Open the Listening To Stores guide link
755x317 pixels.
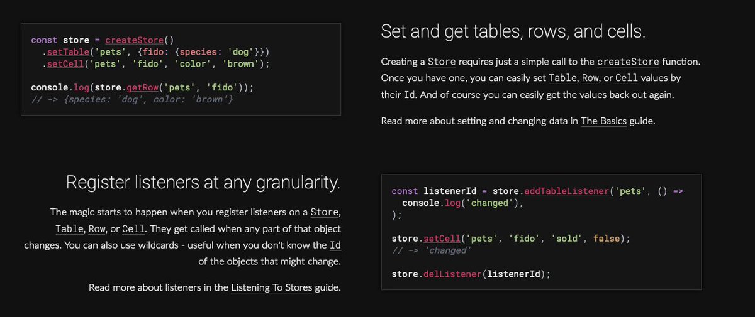click(x=271, y=288)
